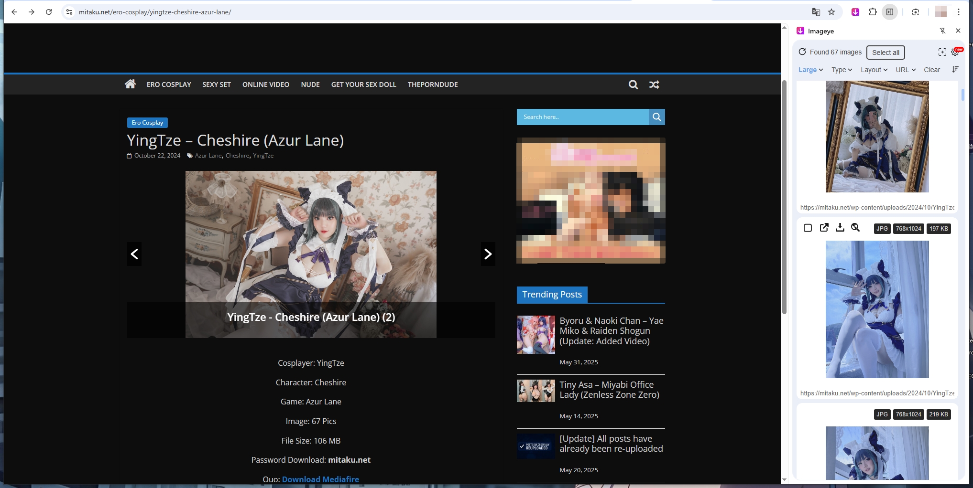This screenshot has height=488, width=973.
Task: Reload the current page
Action: pos(49,12)
